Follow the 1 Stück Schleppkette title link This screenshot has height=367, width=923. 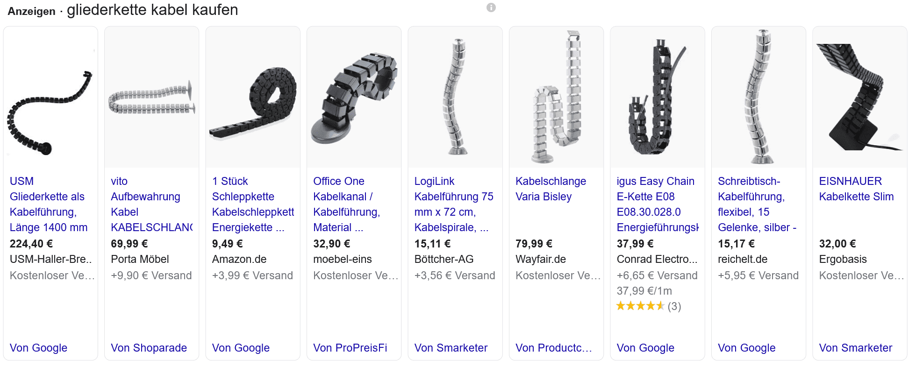point(253,204)
